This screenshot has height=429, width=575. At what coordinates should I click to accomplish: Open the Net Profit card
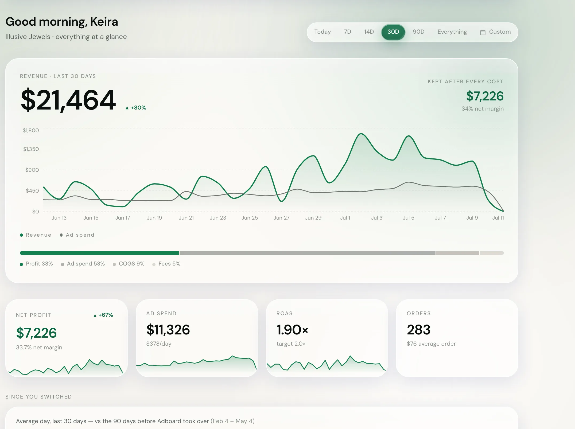click(x=67, y=338)
